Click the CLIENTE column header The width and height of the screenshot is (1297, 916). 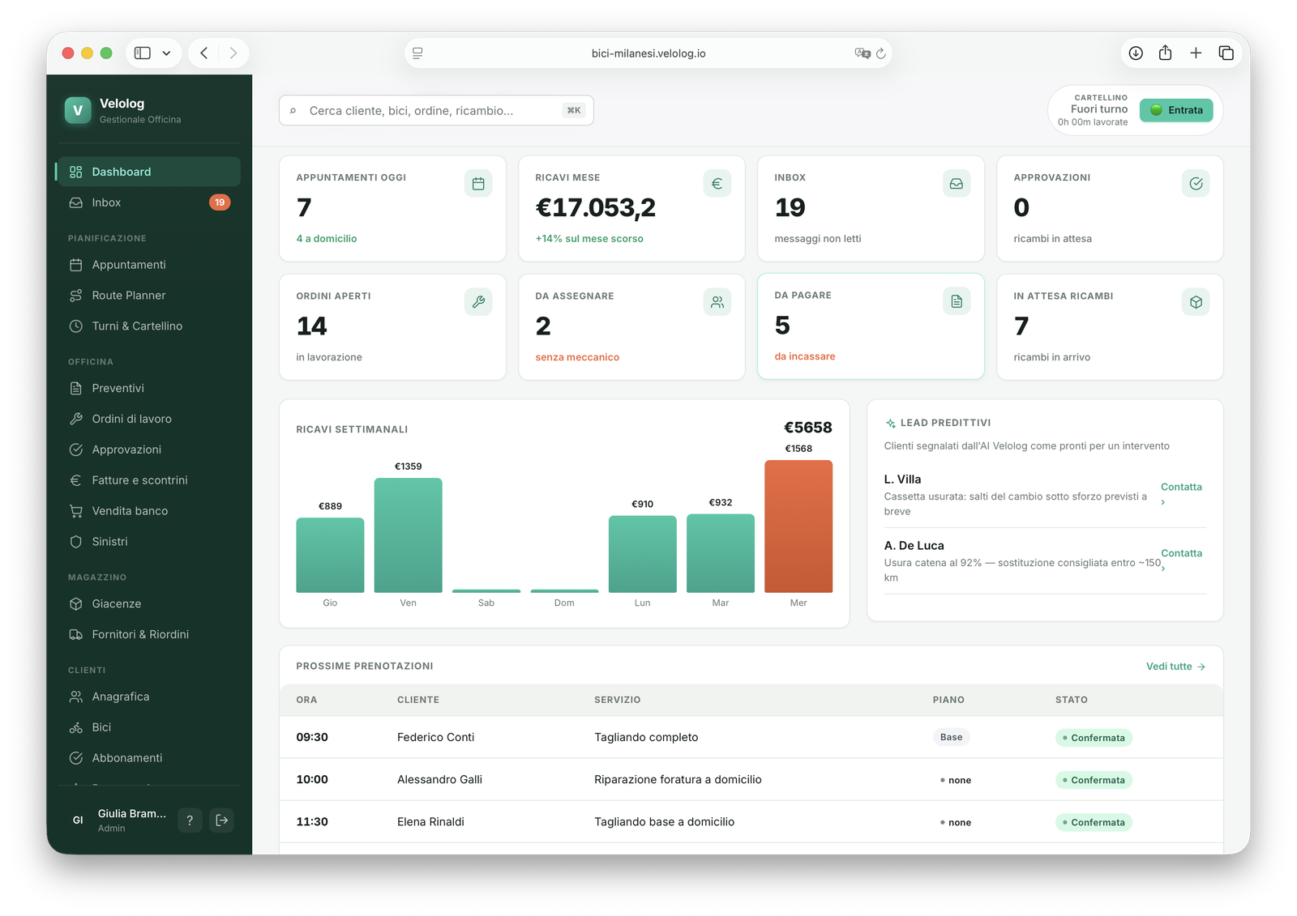tap(418, 700)
